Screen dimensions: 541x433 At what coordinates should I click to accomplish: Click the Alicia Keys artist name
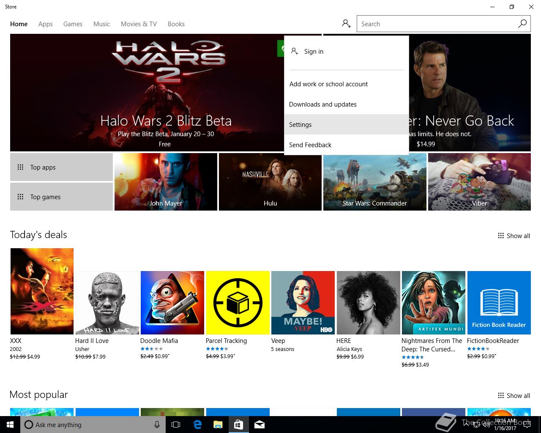pyautogui.click(x=349, y=349)
